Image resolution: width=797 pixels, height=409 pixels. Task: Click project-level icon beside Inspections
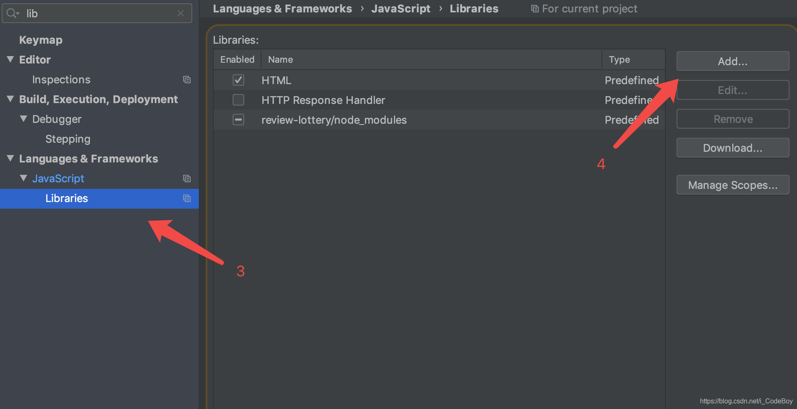tap(187, 80)
